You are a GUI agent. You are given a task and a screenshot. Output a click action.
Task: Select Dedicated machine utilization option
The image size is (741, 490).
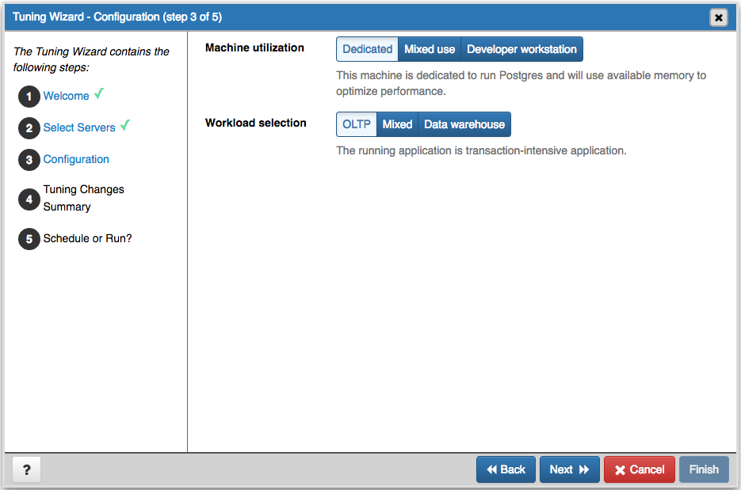[x=367, y=49]
